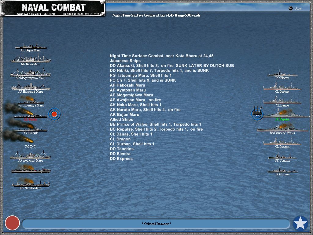Click 'BB Prince of Wales, Shell hits 1' line
The width and height of the screenshot is (313, 235).
point(156,124)
